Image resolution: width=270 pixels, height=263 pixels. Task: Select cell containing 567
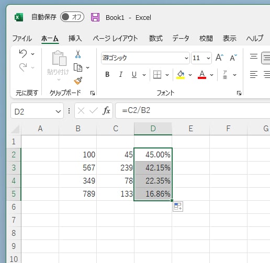(78, 168)
